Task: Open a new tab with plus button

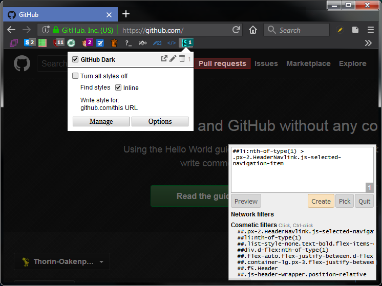Action: 125,14
